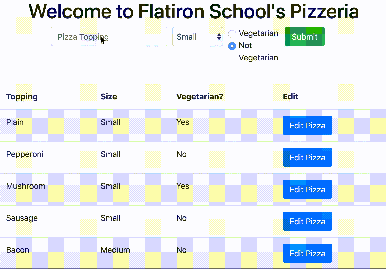Click the Yes value in Mushroom row

click(183, 186)
